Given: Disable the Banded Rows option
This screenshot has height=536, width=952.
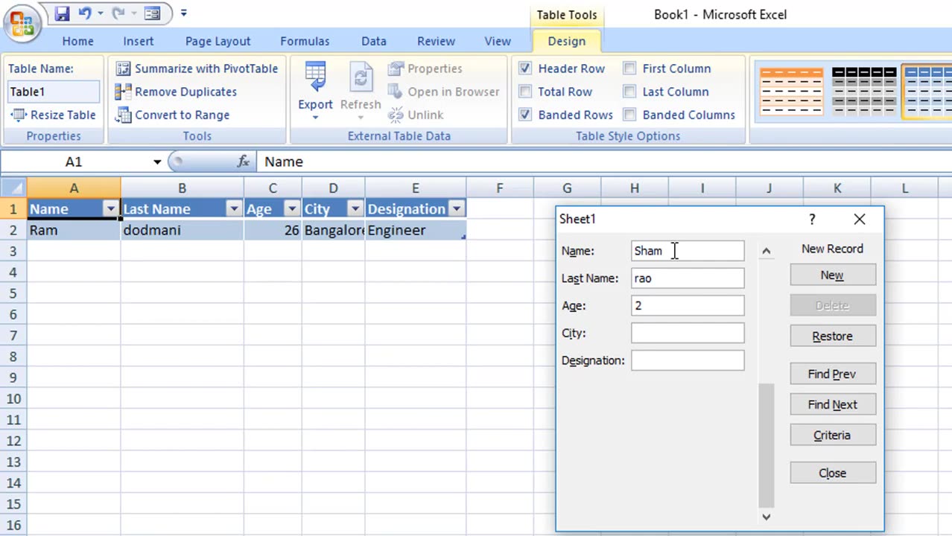Looking at the screenshot, I should (x=525, y=115).
